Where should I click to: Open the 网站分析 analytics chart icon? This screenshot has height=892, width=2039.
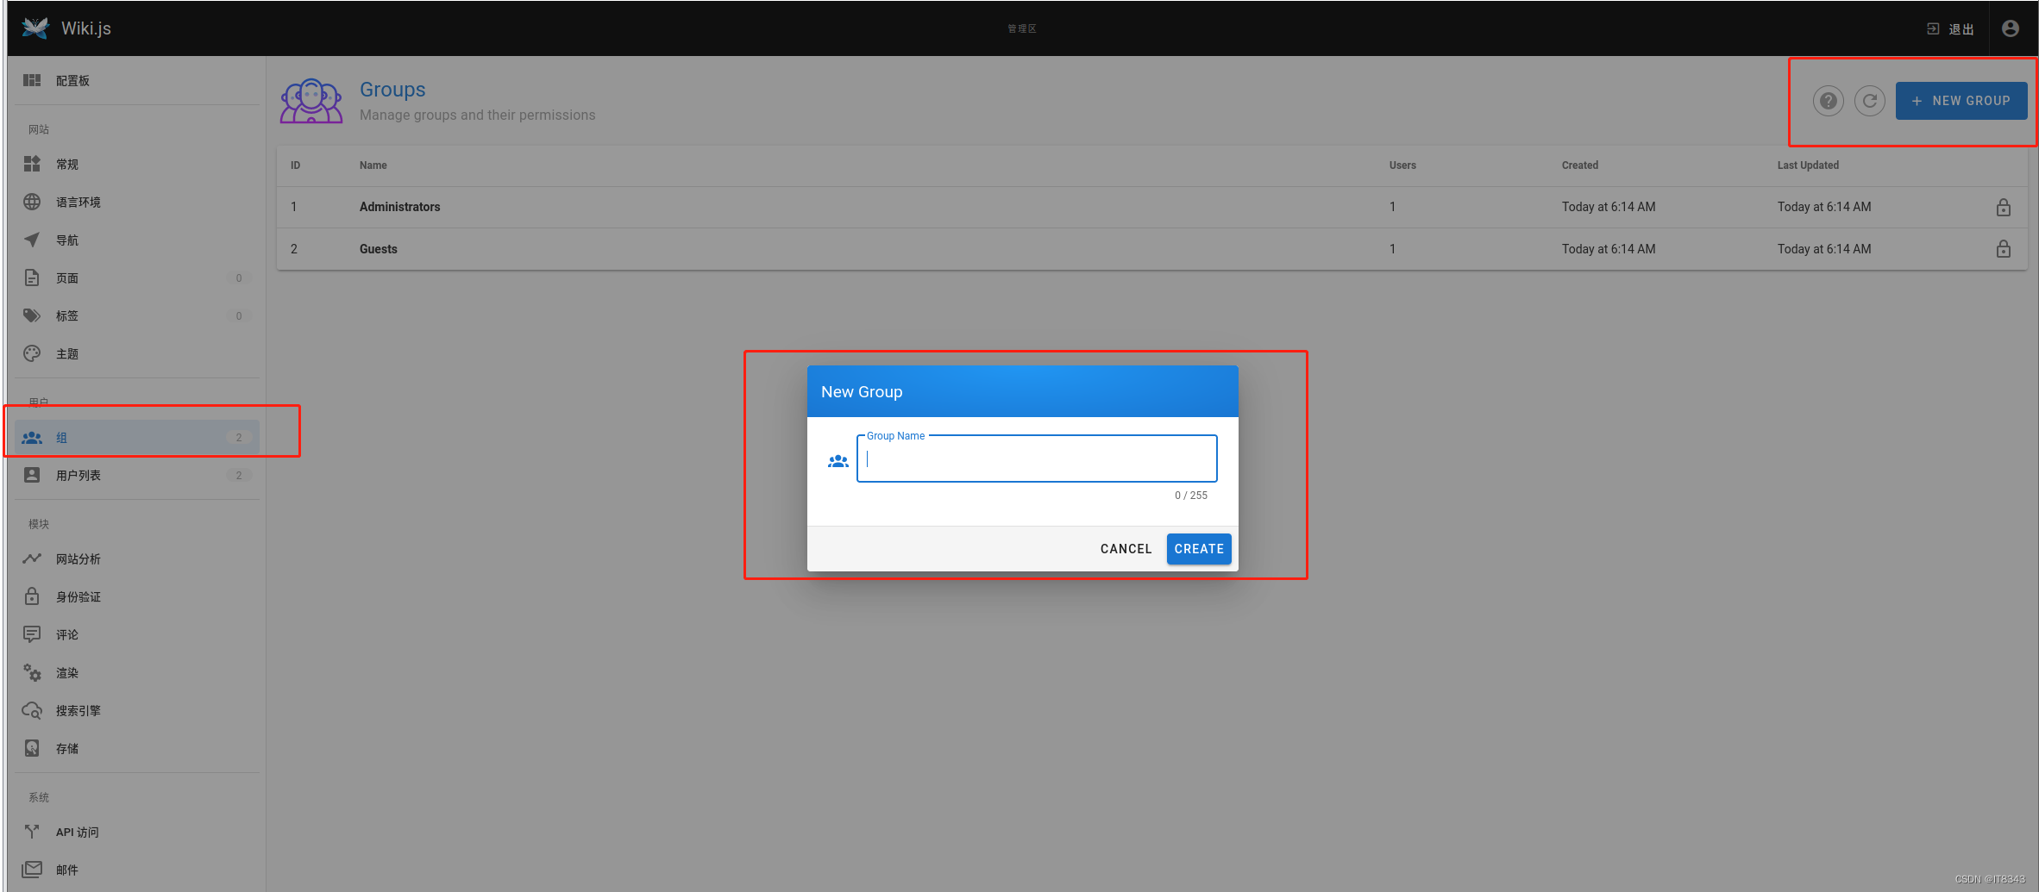(x=32, y=558)
